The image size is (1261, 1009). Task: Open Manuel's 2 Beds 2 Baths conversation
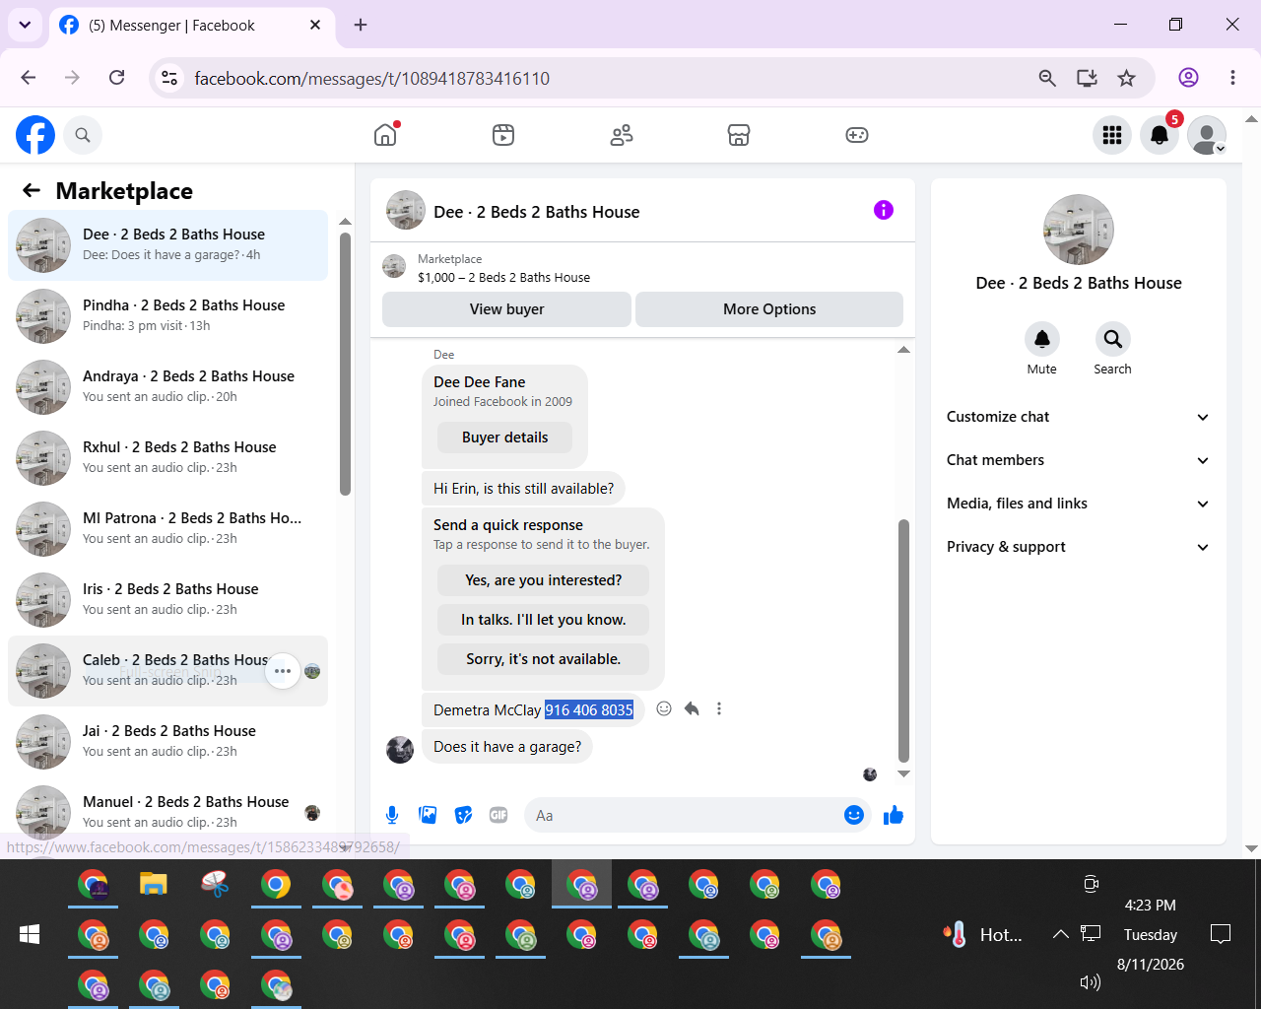(x=167, y=813)
